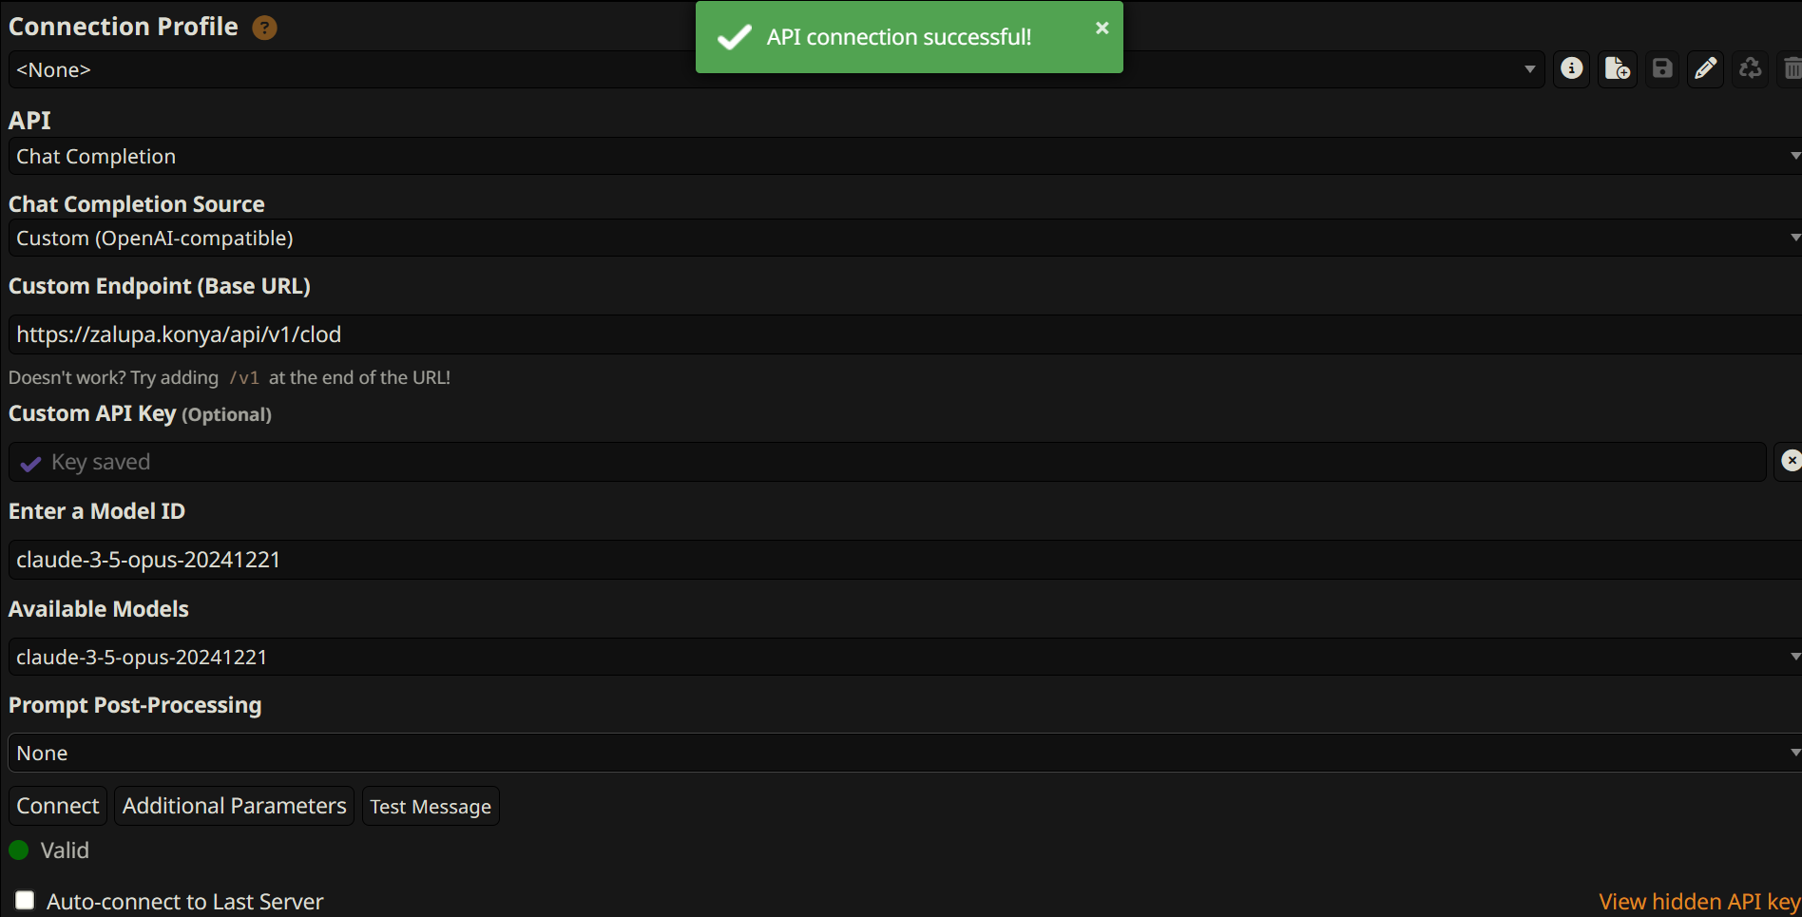The image size is (1802, 917).
Task: Click View hidden API key link
Action: tap(1699, 902)
